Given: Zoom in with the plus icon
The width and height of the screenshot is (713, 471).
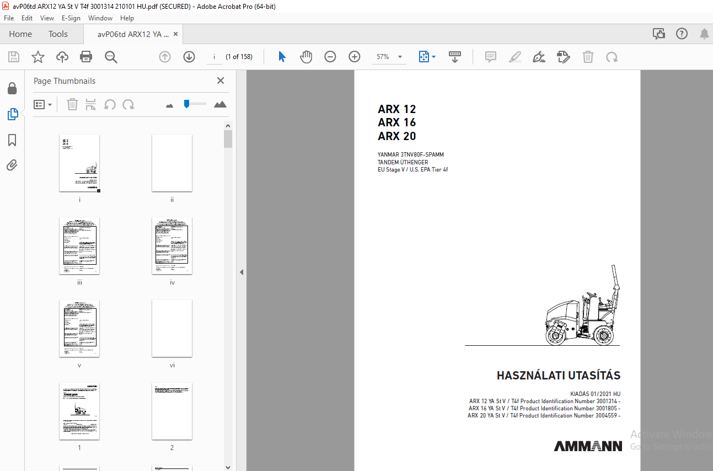Looking at the screenshot, I should point(354,57).
